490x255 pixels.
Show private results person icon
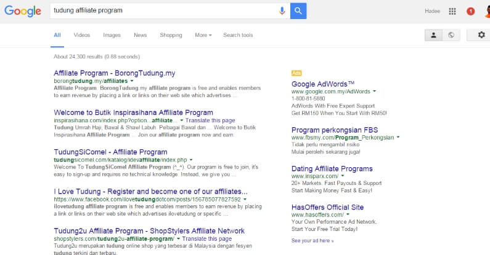pos(433,35)
